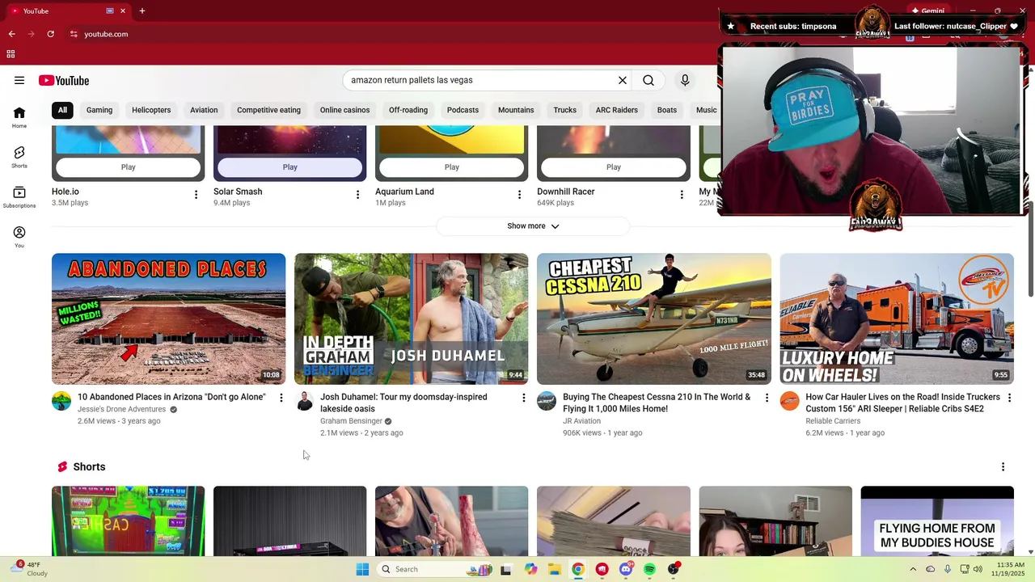Open more options for Hole.io game
Image resolution: width=1035 pixels, height=582 pixels.
[x=196, y=195]
